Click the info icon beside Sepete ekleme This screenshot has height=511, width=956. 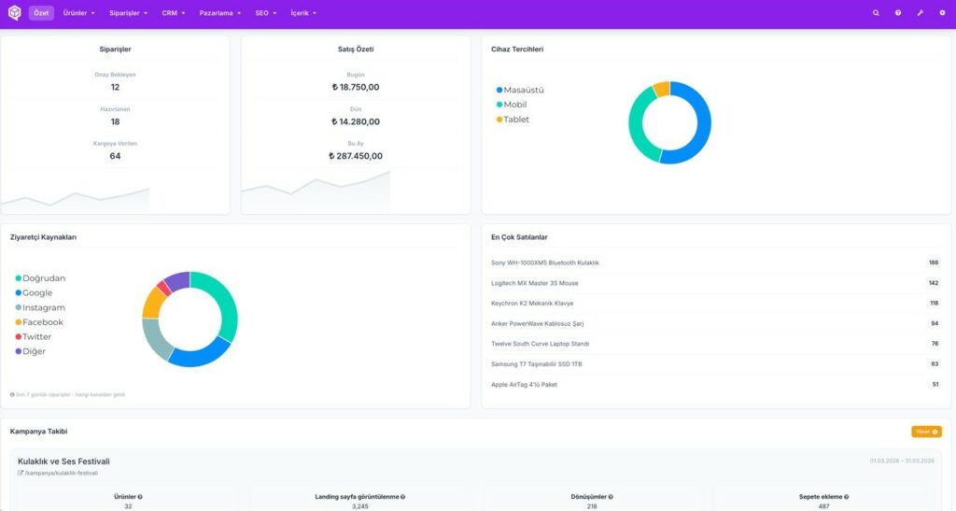click(x=846, y=497)
